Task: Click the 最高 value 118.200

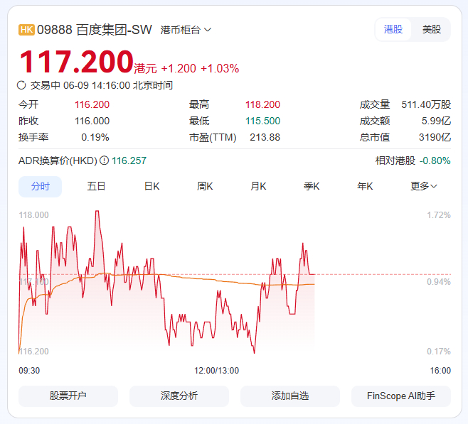Action: coord(262,104)
